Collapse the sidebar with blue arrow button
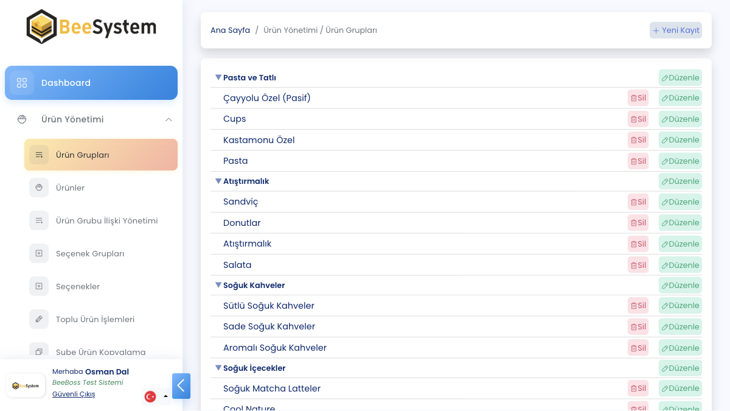 [x=181, y=386]
